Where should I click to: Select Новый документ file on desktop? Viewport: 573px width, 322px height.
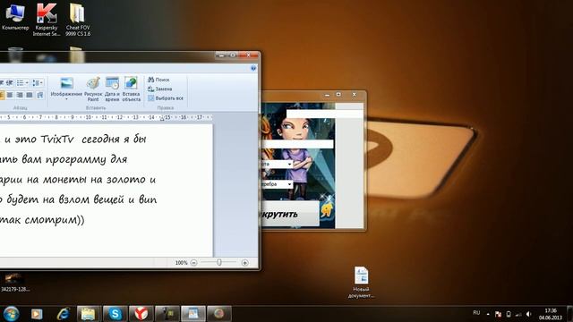point(361,283)
